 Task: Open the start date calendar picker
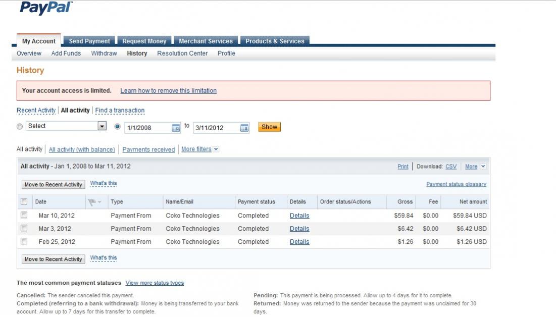pos(176,128)
